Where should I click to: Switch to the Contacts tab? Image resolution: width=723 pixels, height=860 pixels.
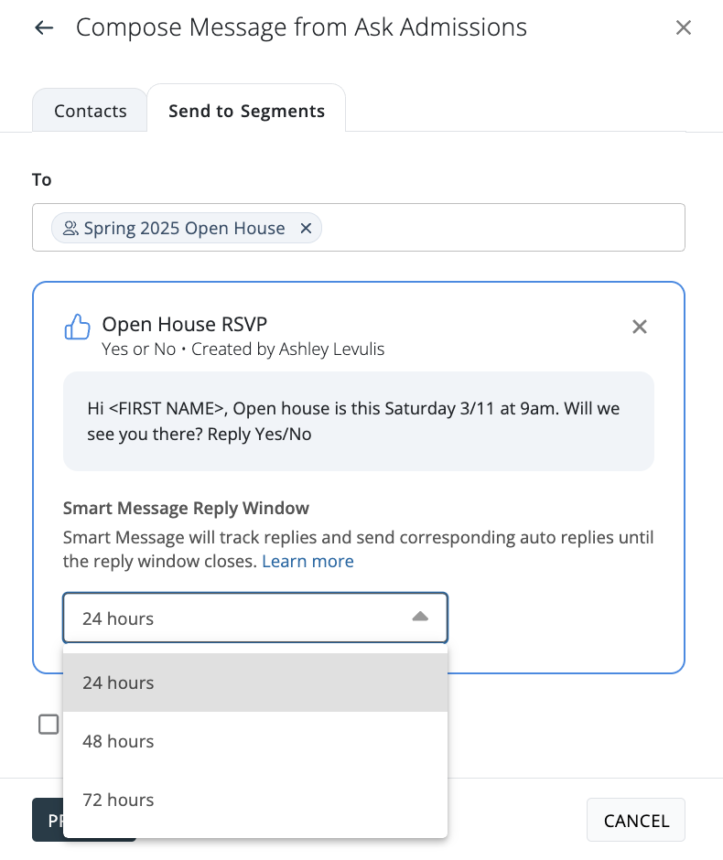click(x=90, y=111)
